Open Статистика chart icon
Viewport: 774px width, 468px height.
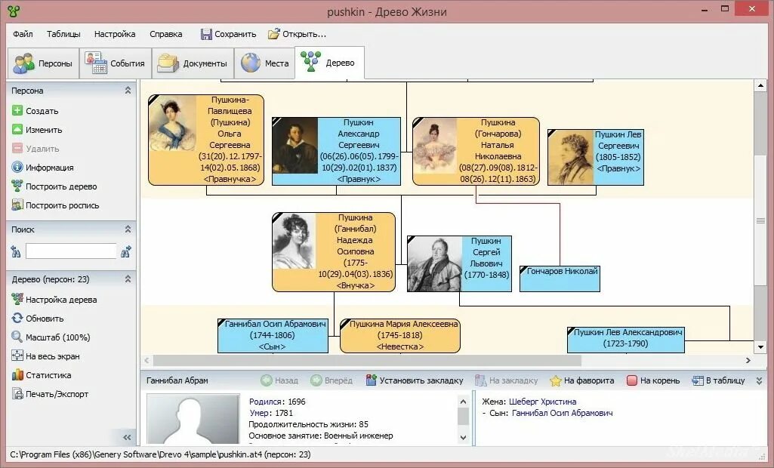click(17, 374)
